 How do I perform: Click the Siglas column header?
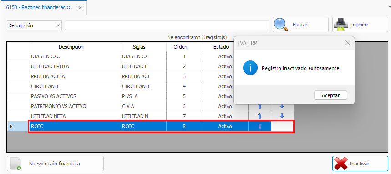click(x=144, y=47)
